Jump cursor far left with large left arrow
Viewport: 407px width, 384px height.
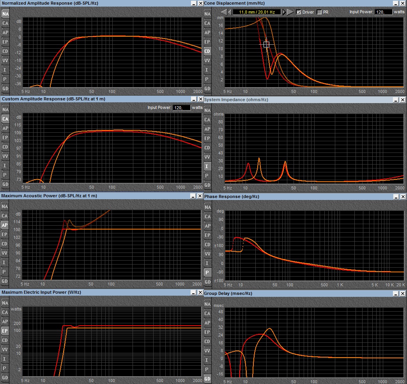[224, 12]
